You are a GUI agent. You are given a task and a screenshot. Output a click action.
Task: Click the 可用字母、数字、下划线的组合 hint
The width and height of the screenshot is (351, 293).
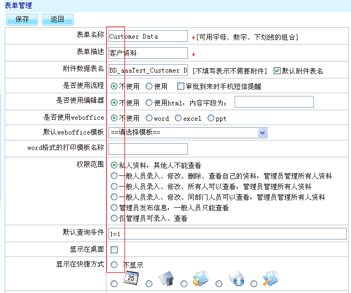pos(247,37)
